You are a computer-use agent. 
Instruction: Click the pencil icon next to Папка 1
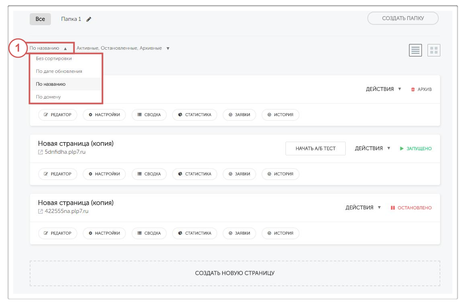89,19
